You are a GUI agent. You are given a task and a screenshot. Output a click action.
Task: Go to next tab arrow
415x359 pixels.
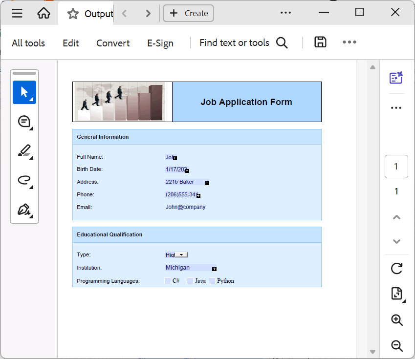(148, 13)
